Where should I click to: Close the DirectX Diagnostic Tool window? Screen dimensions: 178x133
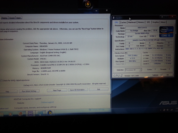107,11
